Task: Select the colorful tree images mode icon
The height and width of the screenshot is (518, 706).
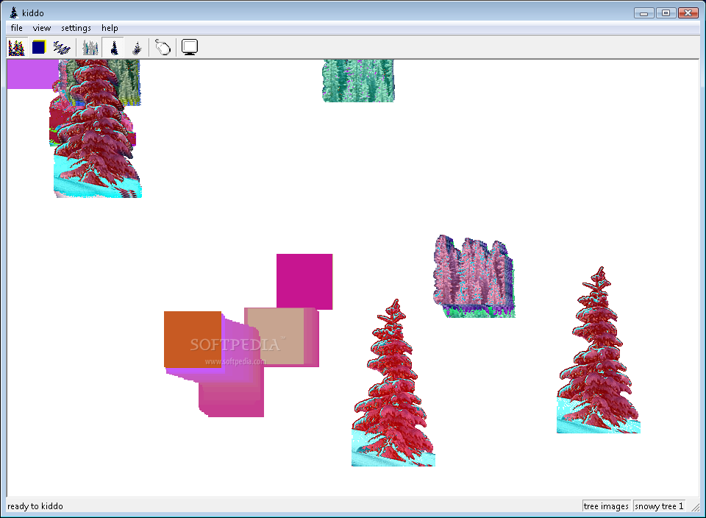Action: pyautogui.click(x=17, y=47)
